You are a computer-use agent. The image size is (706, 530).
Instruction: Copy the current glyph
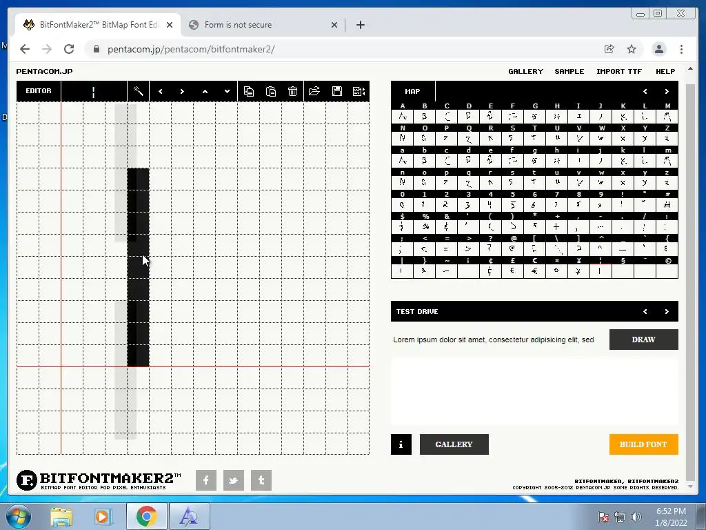coord(248,91)
